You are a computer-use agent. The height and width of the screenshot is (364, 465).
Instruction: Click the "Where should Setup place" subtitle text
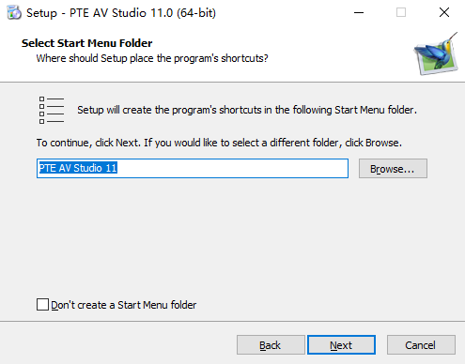152,58
